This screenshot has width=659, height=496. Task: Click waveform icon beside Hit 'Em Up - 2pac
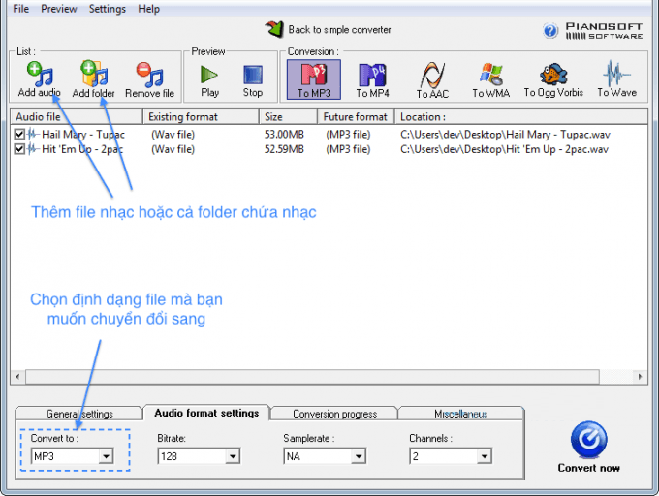pos(33,149)
